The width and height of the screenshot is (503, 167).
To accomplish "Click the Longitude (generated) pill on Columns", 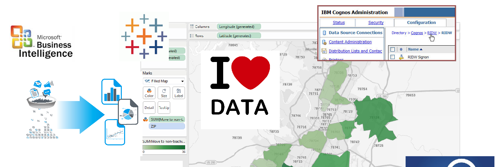I will (239, 27).
